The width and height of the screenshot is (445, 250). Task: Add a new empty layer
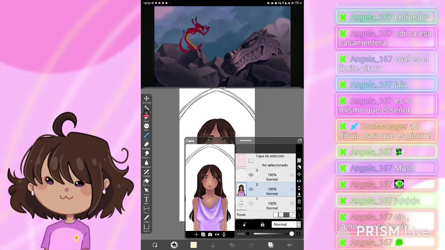(x=196, y=235)
